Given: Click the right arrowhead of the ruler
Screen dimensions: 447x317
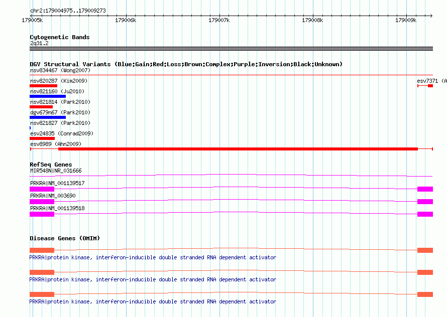Looking at the screenshot, I should pyautogui.click(x=431, y=16).
